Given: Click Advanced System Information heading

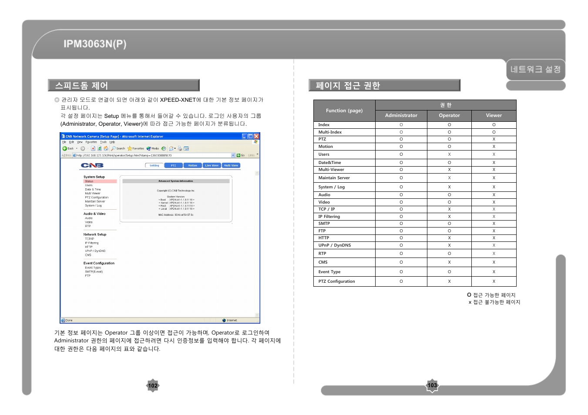Looking at the screenshot, I should (176, 181).
